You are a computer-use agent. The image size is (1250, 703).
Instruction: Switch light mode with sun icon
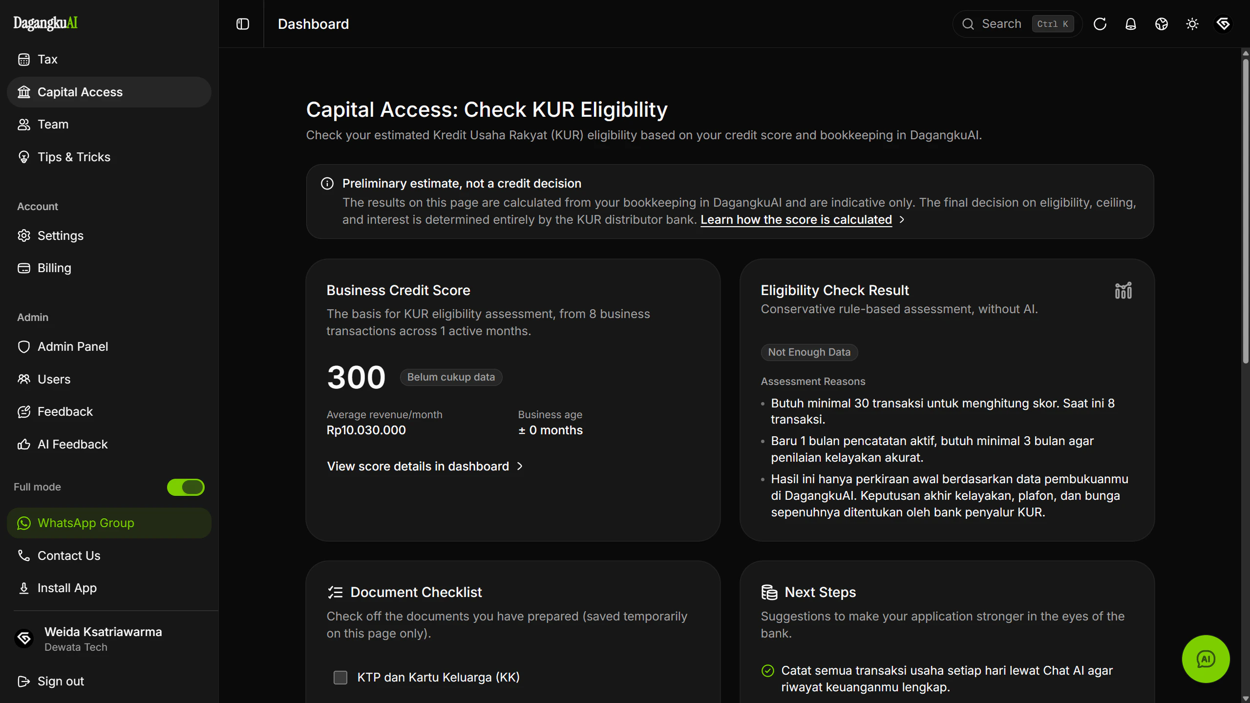click(1192, 24)
